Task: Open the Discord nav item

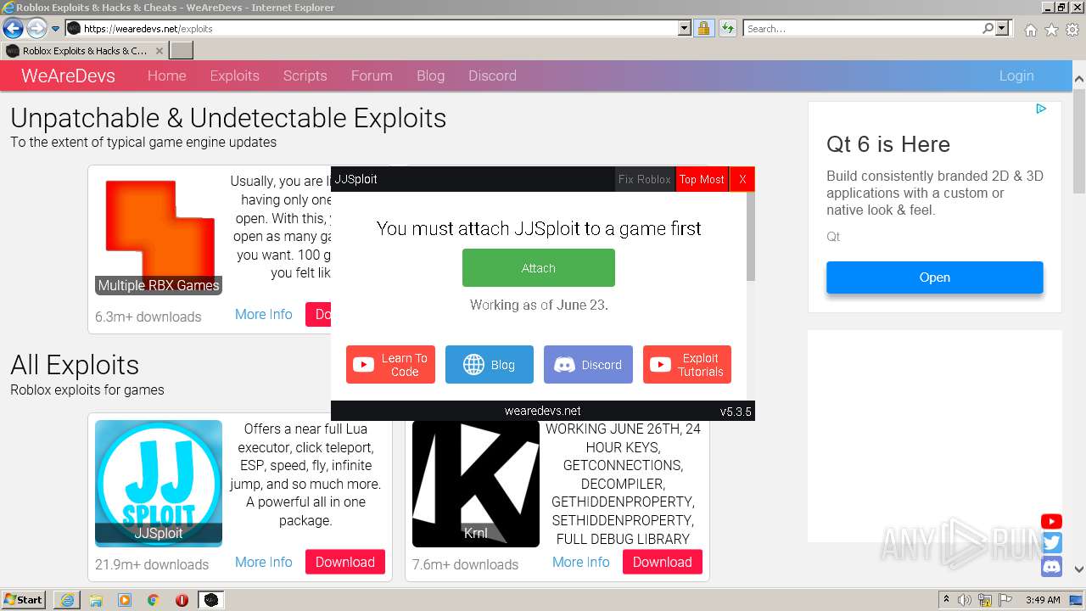Action: coord(492,76)
